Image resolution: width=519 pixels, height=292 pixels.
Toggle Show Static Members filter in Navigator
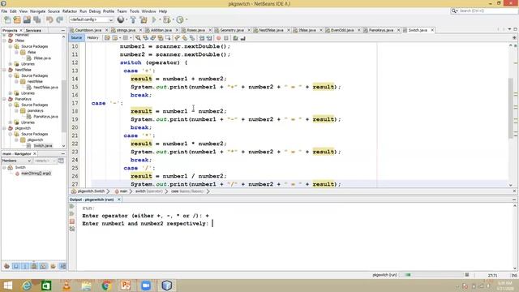coord(25,266)
